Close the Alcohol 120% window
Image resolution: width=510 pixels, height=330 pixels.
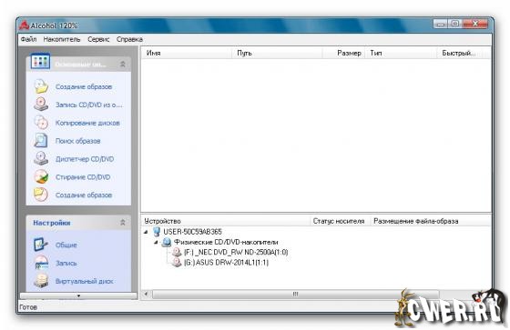coord(475,24)
